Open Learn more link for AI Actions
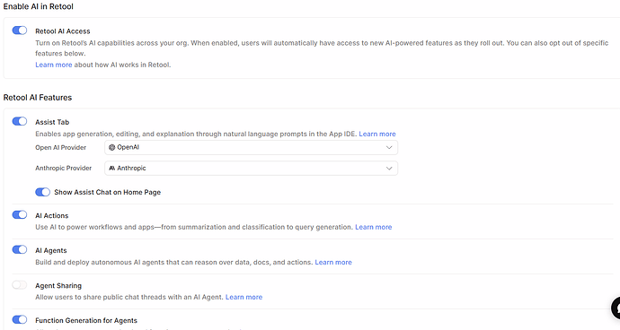Viewport: 620px width, 330px height. click(373, 227)
